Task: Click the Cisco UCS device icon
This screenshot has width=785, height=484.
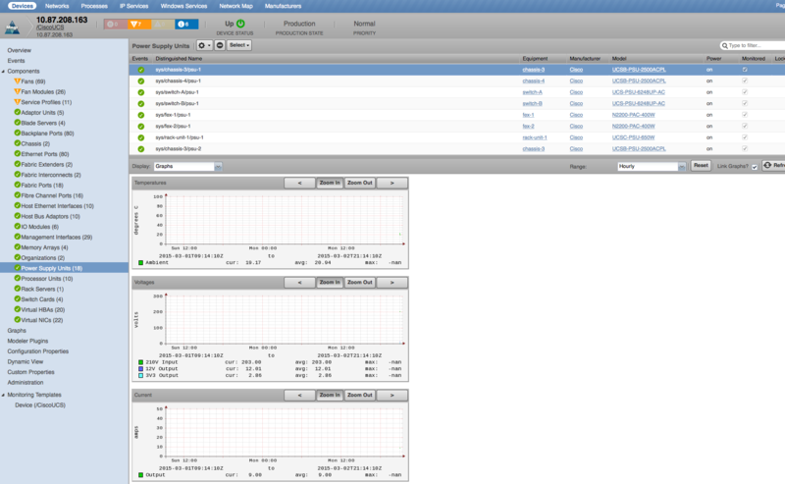Action: (x=12, y=27)
